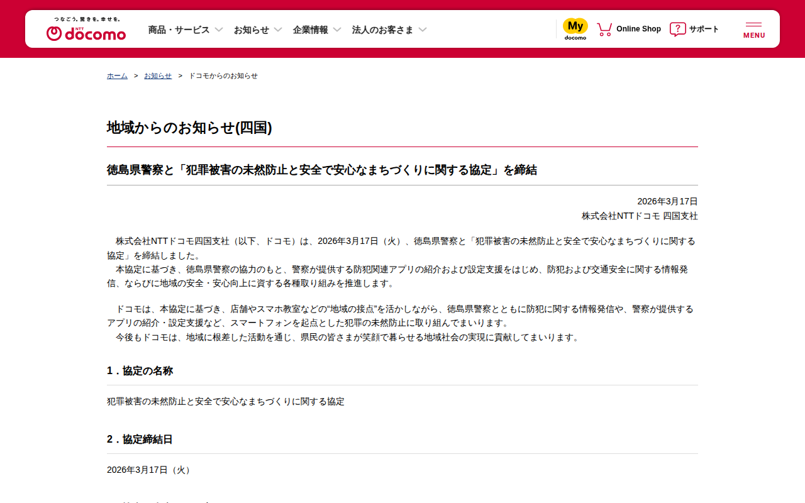
Task: Click the paragraph line starting ドコモは、本協定に基づき、店舗
Action: [401, 309]
